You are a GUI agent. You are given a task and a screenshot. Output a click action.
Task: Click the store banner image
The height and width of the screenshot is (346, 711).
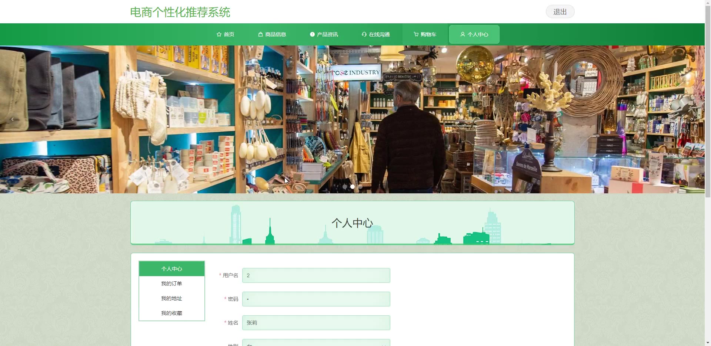pos(352,119)
